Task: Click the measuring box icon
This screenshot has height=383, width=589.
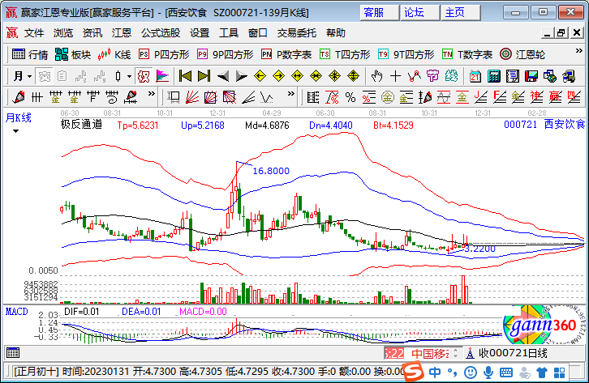Action: [x=174, y=97]
